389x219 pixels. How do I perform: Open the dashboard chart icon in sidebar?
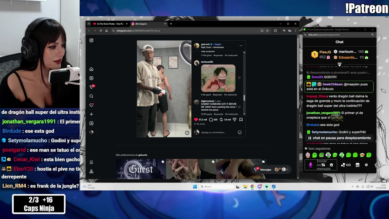(x=91, y=123)
